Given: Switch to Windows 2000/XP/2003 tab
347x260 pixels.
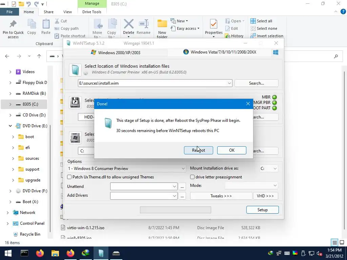Looking at the screenshot, I should [115, 52].
